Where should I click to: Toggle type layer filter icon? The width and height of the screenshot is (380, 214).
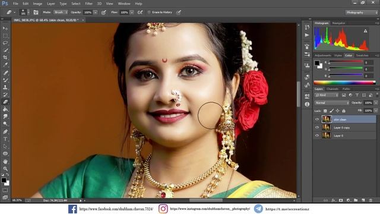click(357, 95)
